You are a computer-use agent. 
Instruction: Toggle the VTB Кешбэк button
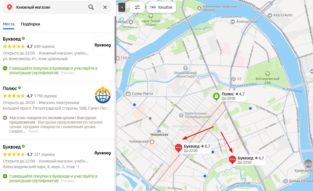click(x=161, y=7)
